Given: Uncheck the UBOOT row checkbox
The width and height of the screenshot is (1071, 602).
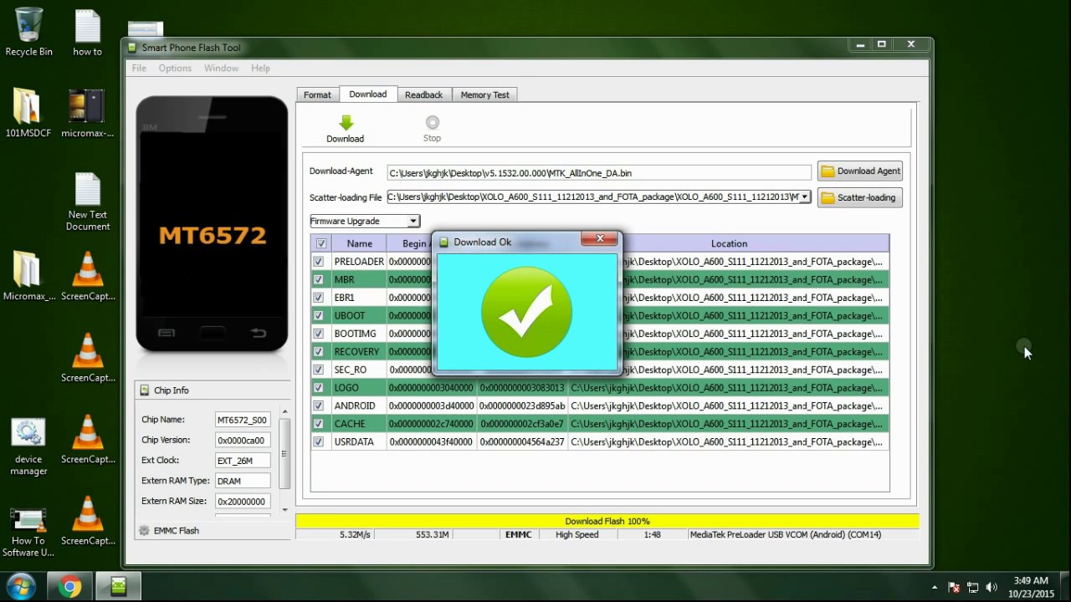Looking at the screenshot, I should tap(319, 316).
